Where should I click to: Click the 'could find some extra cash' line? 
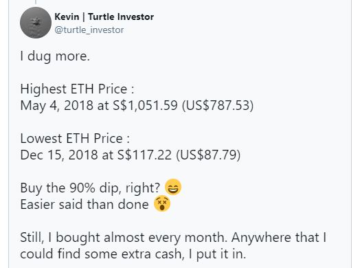coord(102,254)
